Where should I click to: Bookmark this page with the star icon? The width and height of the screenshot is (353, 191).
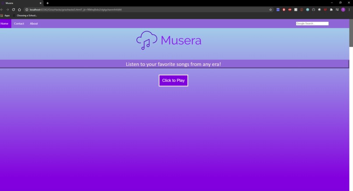tap(271, 10)
